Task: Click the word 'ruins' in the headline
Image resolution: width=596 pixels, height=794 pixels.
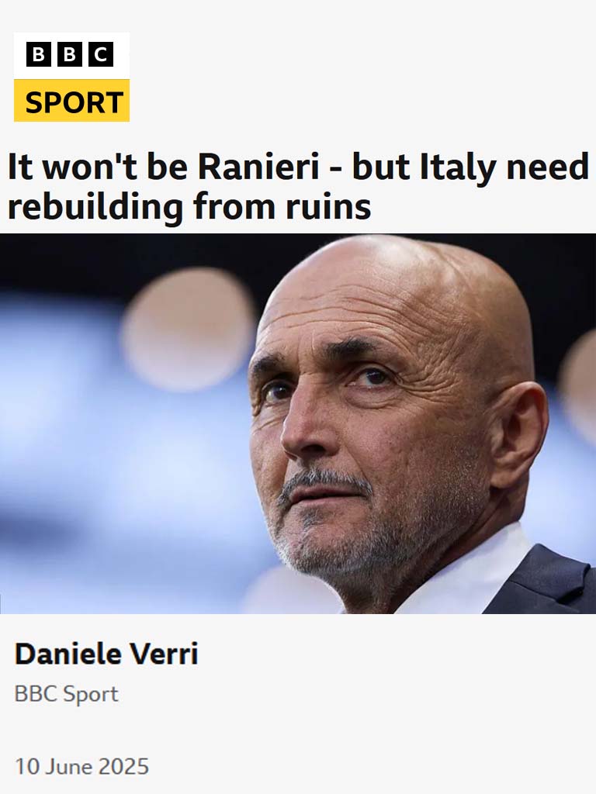Action: 328,206
